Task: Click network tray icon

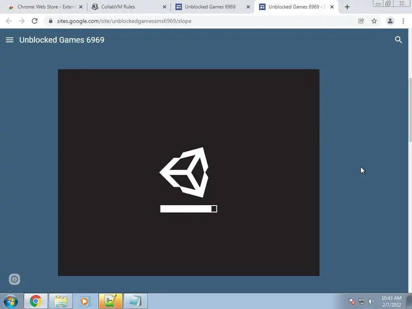Action: (362, 301)
